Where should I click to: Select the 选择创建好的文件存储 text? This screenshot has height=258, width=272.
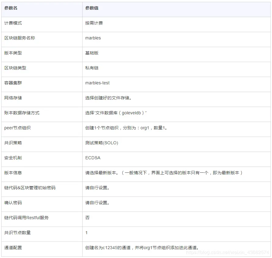click(x=108, y=98)
